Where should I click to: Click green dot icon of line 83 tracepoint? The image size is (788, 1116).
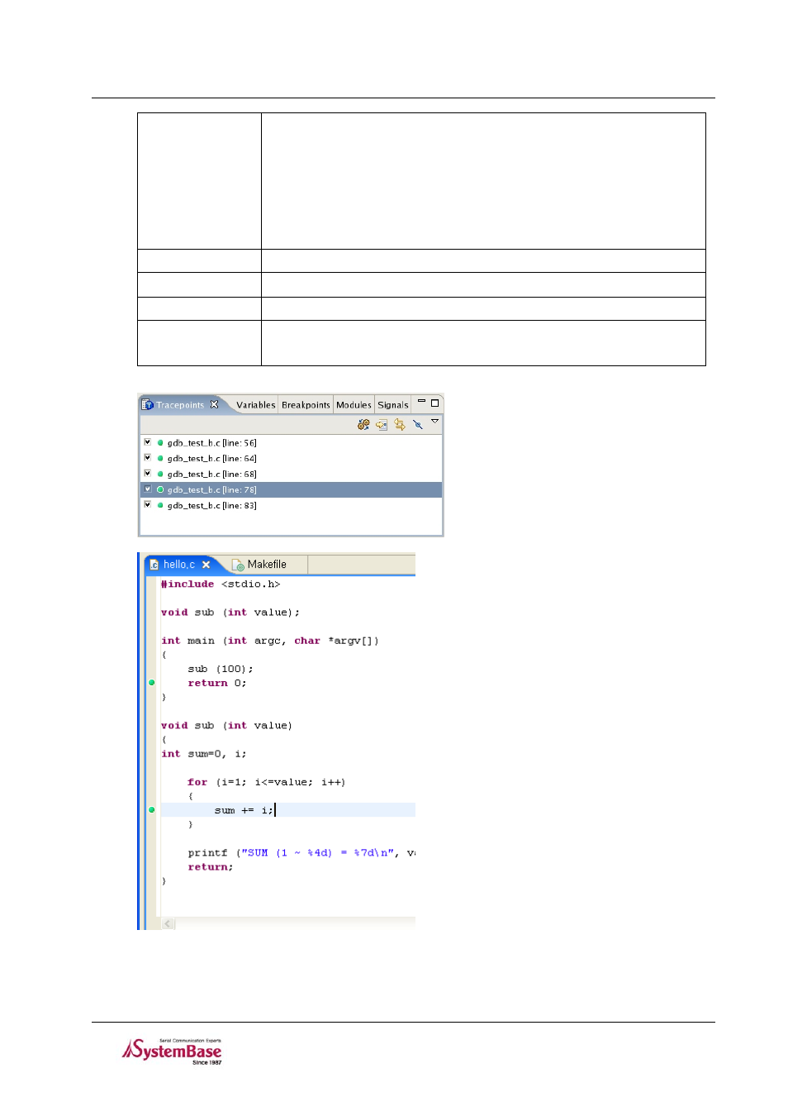pyautogui.click(x=160, y=506)
